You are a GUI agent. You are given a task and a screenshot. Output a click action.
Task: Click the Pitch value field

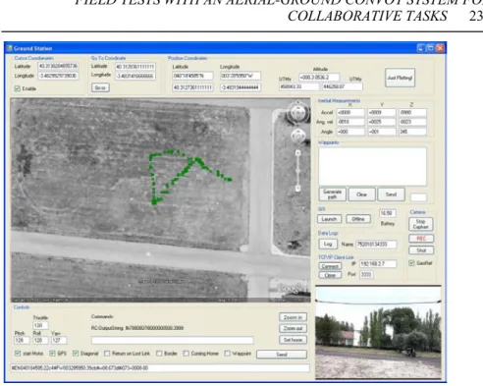coord(22,340)
